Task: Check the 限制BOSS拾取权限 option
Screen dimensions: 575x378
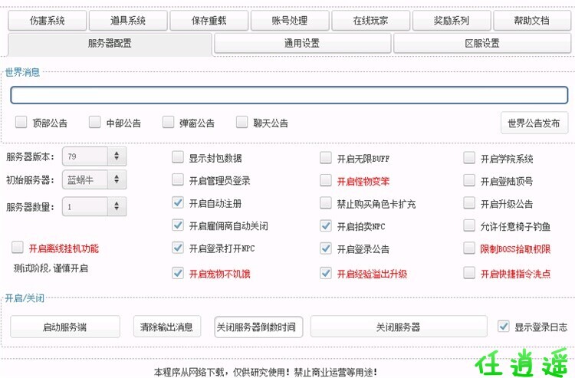Action: click(x=469, y=248)
